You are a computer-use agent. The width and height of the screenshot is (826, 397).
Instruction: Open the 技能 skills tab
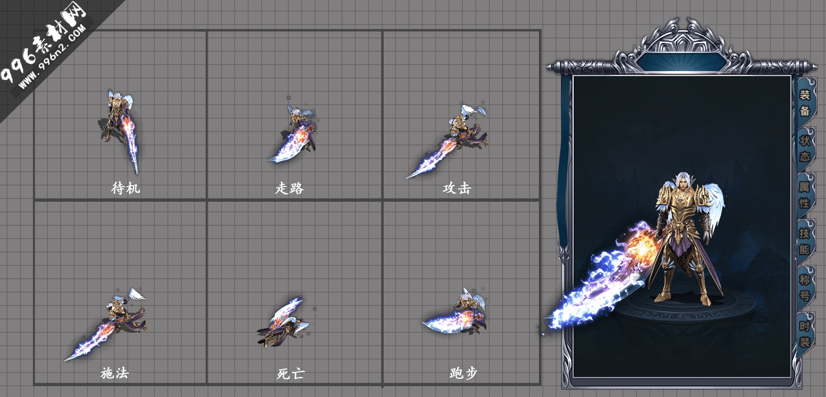[x=805, y=241]
